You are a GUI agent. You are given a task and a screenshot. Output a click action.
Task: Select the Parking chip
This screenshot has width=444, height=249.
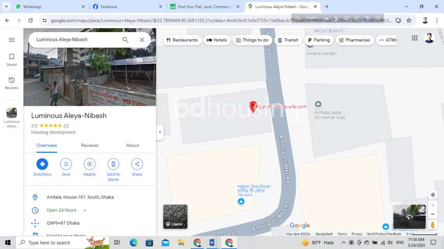pyautogui.click(x=319, y=40)
